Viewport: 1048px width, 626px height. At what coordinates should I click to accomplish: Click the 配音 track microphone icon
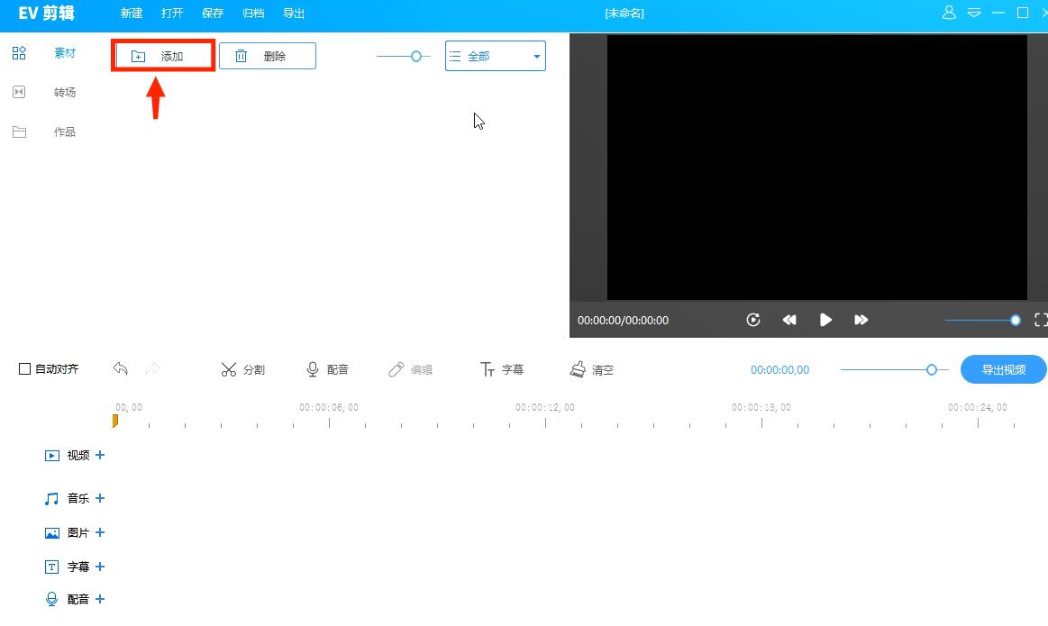click(51, 599)
